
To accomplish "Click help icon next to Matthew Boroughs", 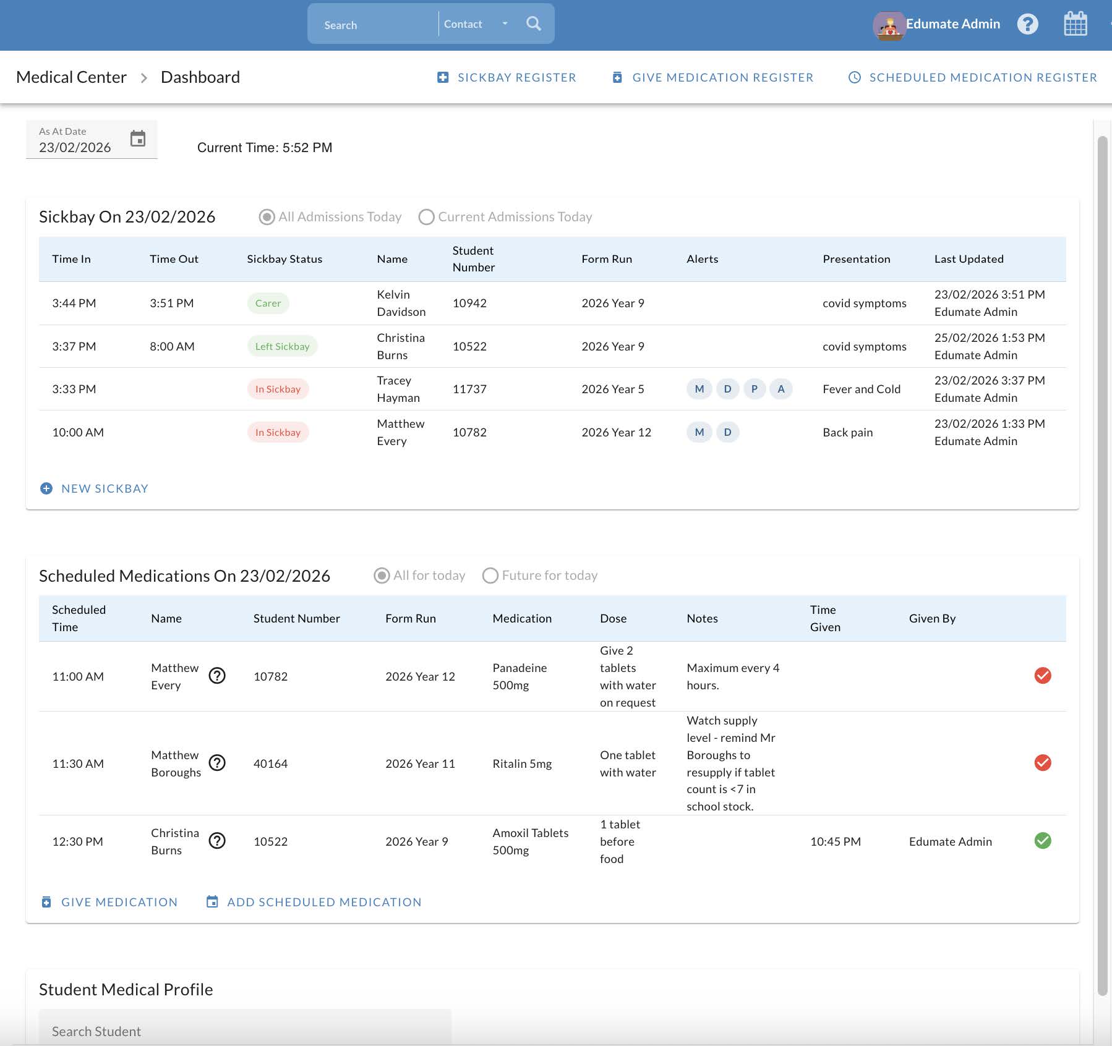I will (x=217, y=763).
